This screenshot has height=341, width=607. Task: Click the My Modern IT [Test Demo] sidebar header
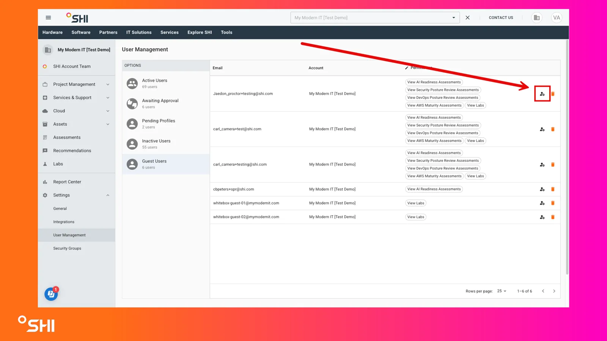tap(77, 50)
